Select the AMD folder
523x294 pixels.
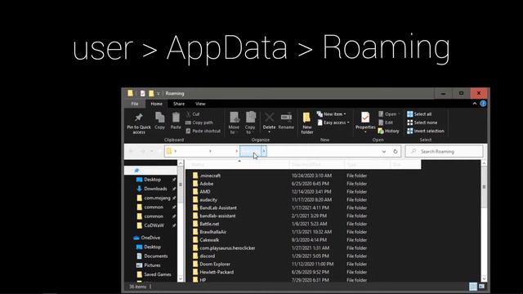(x=202, y=192)
